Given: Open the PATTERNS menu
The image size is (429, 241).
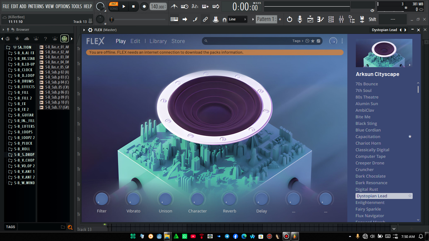Looking at the screenshot, I should coord(36,6).
